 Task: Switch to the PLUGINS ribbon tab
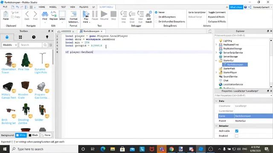[x=84, y=7]
